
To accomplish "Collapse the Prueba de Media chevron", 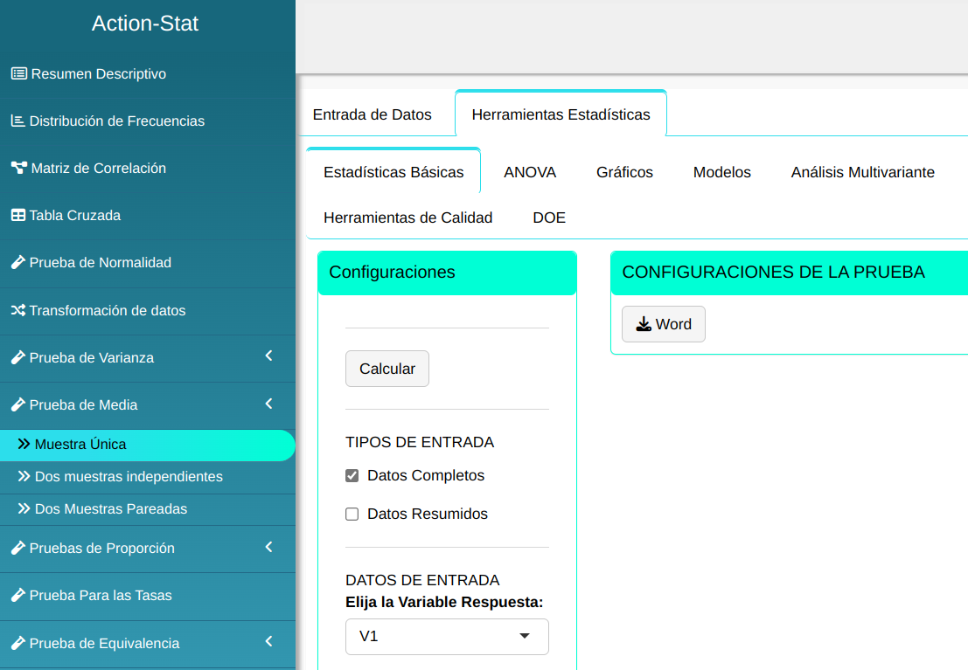I will (269, 404).
